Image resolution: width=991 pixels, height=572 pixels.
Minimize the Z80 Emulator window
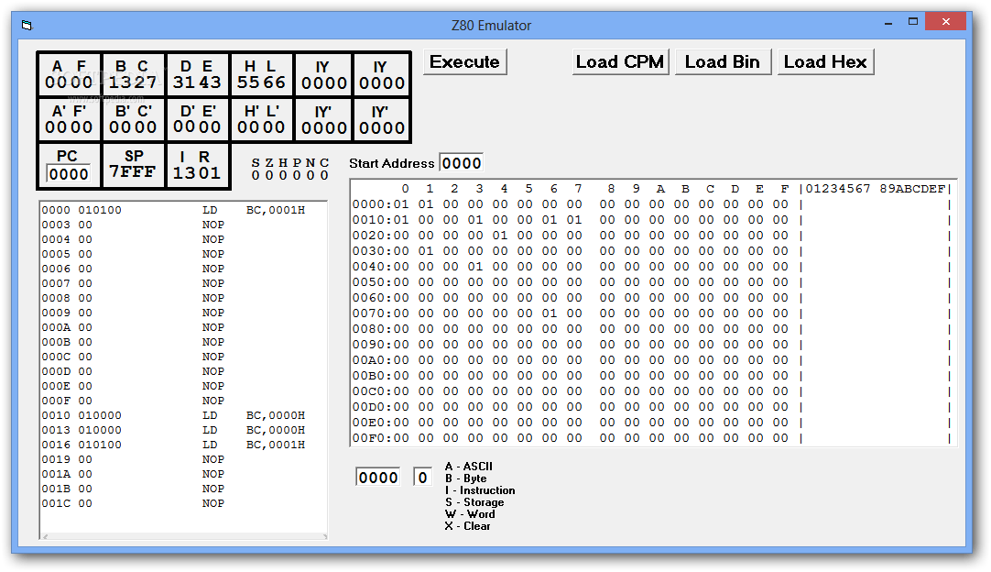[x=888, y=23]
